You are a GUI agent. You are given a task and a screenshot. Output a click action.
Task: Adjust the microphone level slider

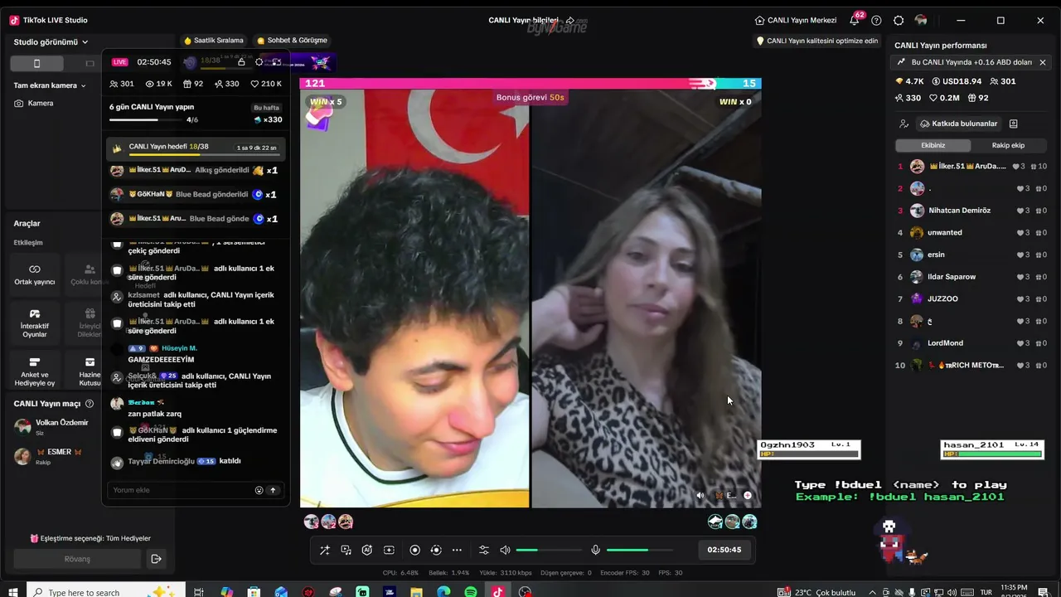pos(639,550)
